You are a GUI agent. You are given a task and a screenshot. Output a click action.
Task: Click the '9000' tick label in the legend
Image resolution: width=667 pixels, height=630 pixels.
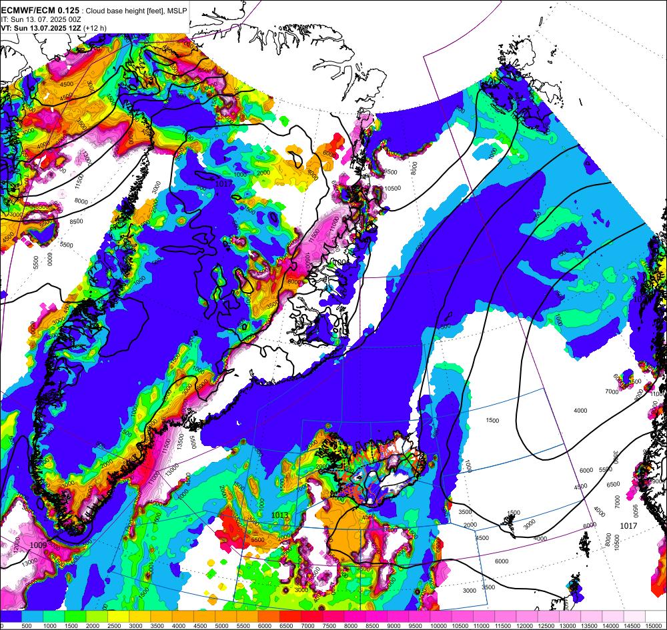[x=394, y=626]
